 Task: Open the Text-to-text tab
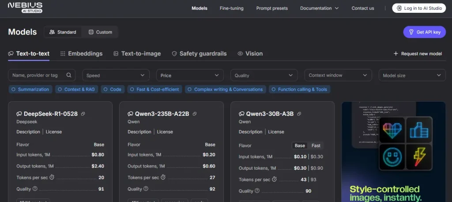tap(29, 53)
